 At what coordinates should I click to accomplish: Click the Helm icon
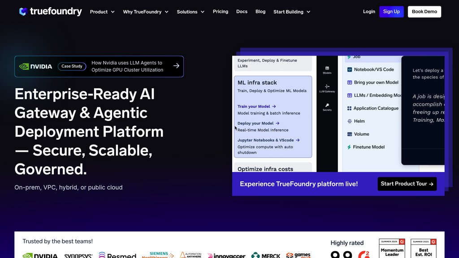[x=350, y=121]
